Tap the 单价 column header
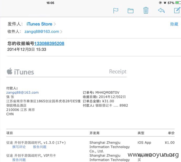The height and width of the screenshot is (162, 181). coord(171,133)
